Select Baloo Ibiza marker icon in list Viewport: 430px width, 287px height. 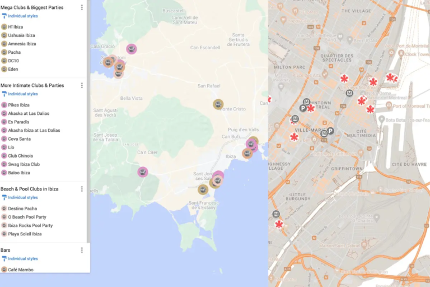4,173
